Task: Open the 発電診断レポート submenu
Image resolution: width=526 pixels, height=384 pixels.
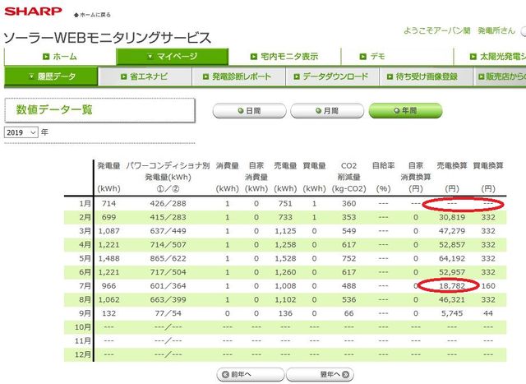Action: click(x=238, y=76)
